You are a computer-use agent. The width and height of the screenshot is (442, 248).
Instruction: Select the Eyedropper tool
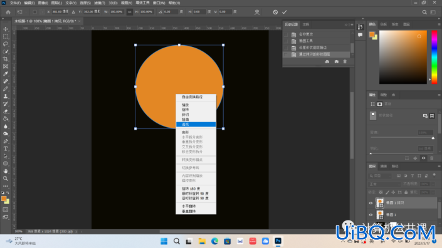[6, 74]
